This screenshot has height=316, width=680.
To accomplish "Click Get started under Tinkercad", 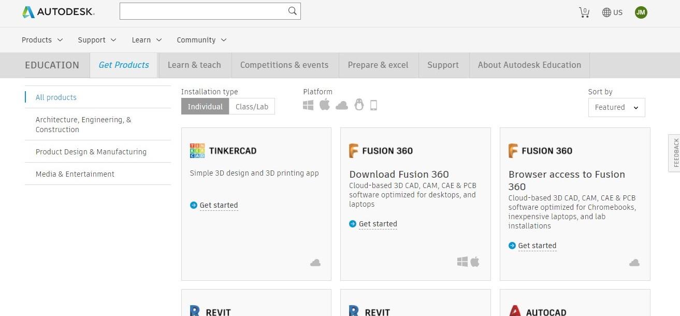I will 219,205.
